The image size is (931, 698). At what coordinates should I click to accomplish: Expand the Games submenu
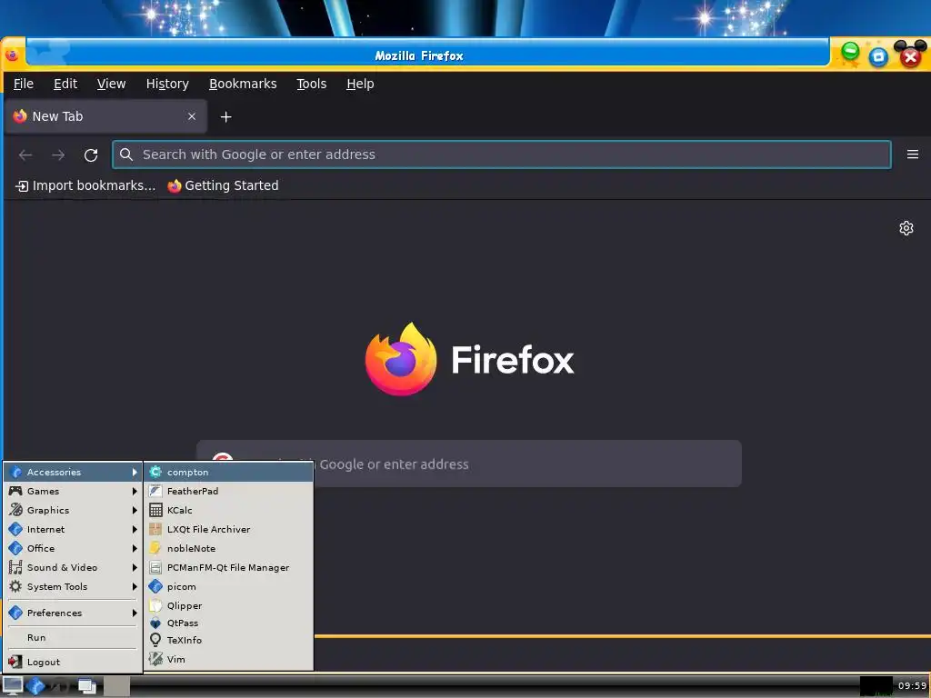(x=73, y=491)
